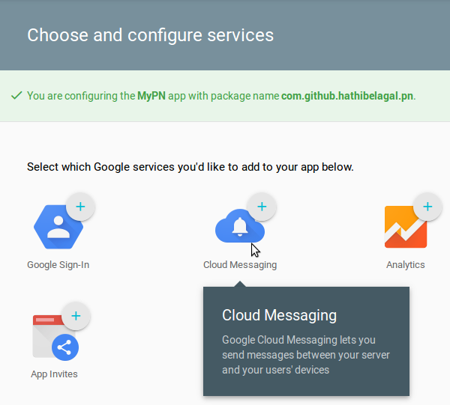Click the package name com.github.hathibelagal.pn
The image size is (450, 405).
(x=347, y=96)
